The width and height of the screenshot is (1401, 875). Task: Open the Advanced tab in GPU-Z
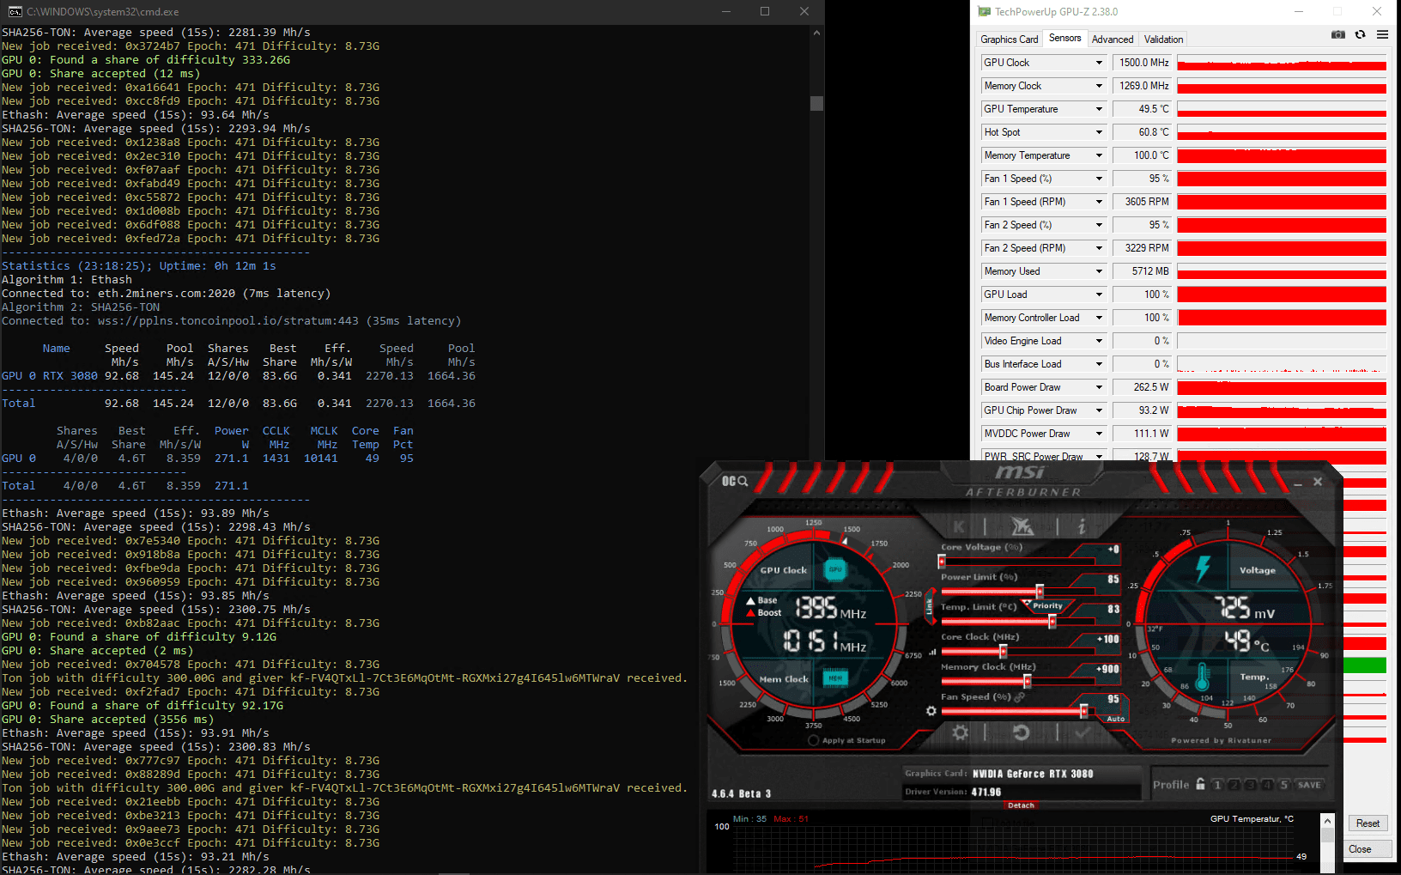tap(1113, 39)
